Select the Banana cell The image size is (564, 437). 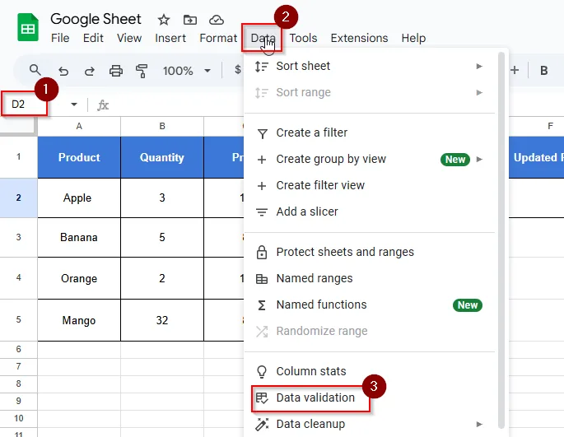(79, 237)
